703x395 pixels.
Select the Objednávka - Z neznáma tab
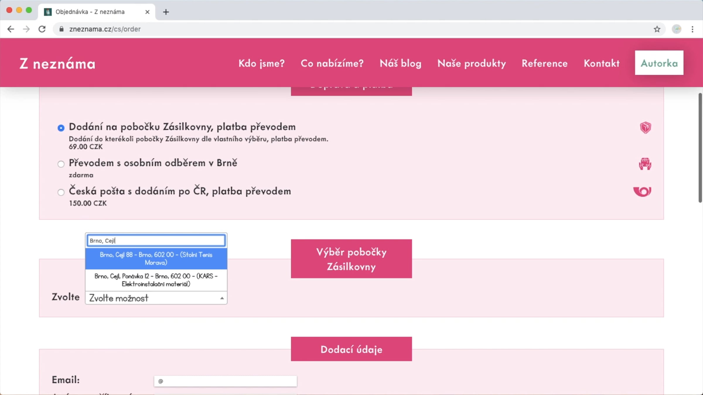pos(96,12)
